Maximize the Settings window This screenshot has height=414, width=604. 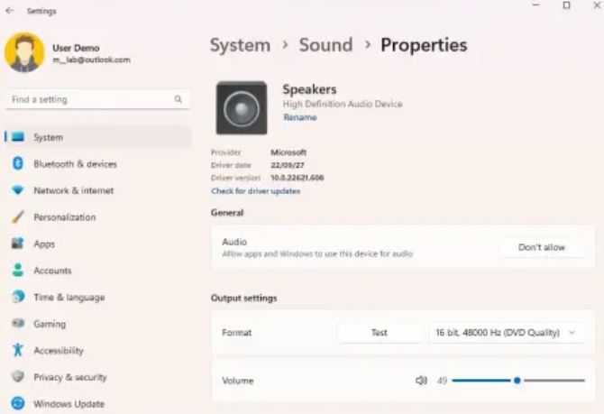pyautogui.click(x=566, y=5)
